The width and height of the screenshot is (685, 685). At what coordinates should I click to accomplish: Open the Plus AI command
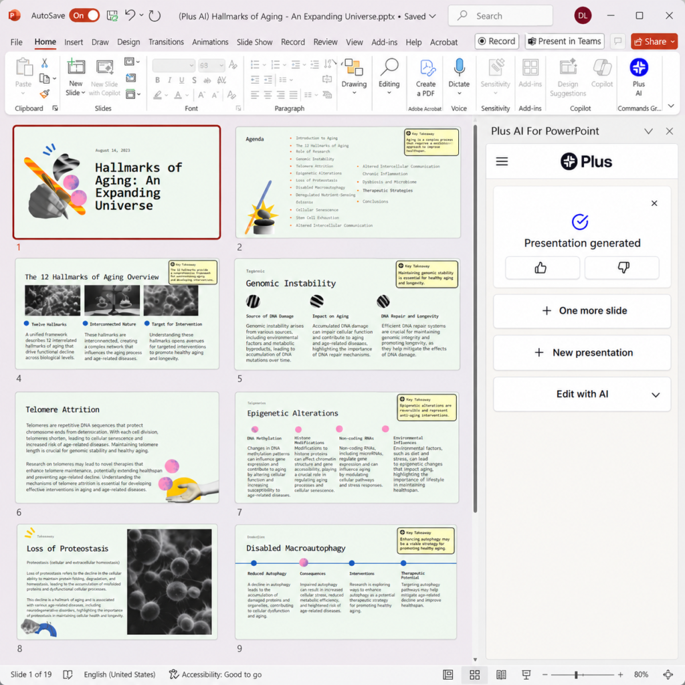(638, 78)
